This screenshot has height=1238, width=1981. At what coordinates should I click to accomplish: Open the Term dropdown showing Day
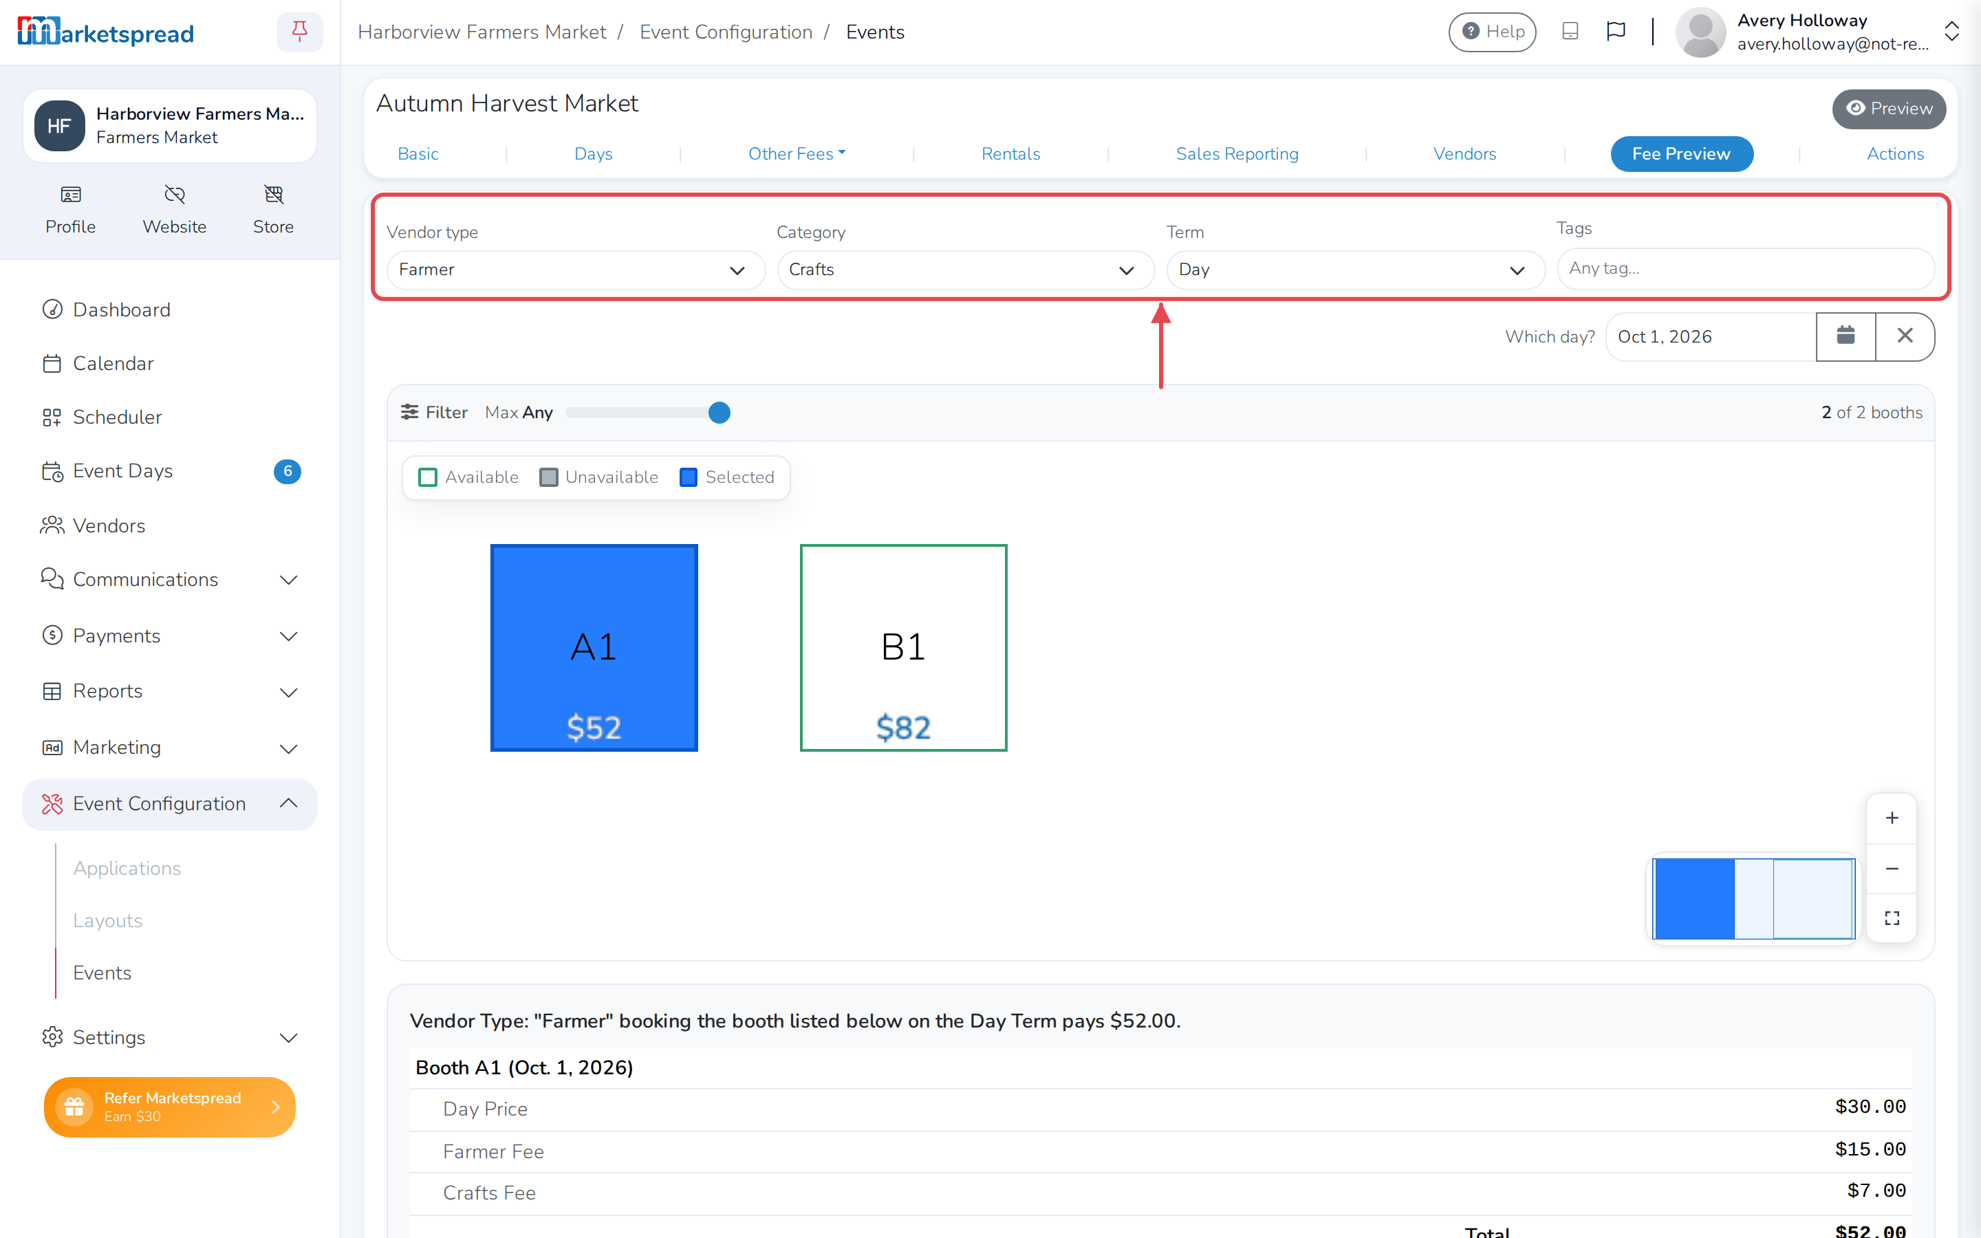[1355, 270]
